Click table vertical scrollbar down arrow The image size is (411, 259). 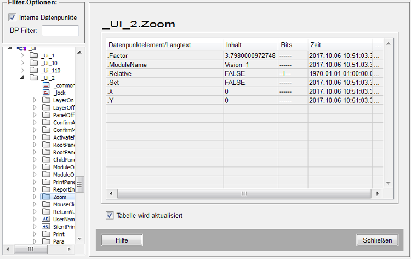389,183
